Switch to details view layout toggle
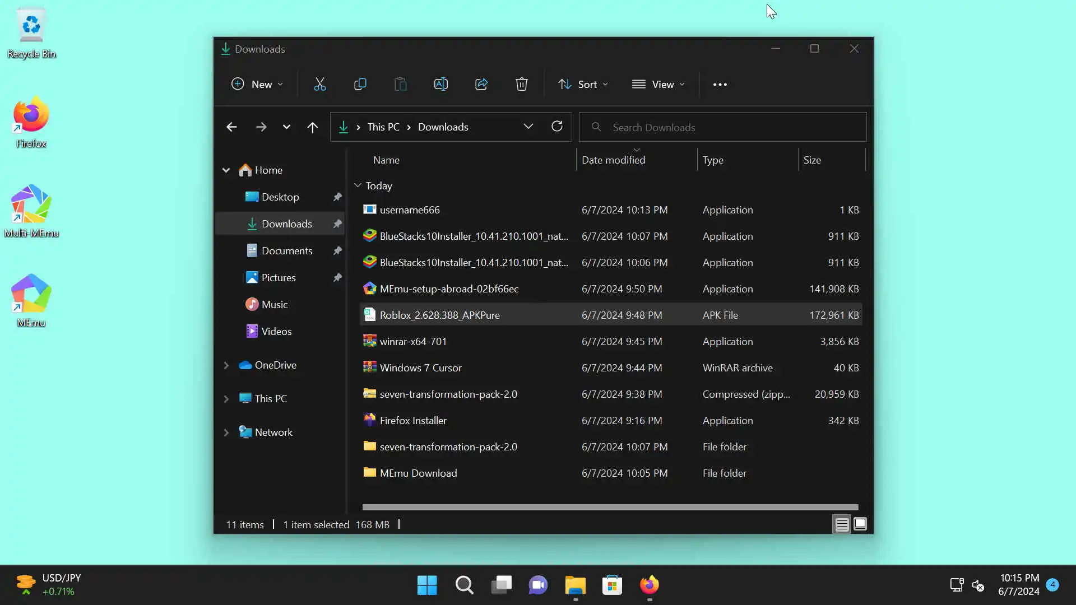The width and height of the screenshot is (1076, 605). (841, 524)
